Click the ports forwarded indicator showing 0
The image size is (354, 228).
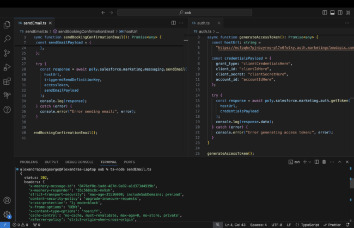[x=36, y=225]
